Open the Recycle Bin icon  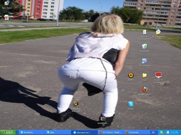coord(144,48)
